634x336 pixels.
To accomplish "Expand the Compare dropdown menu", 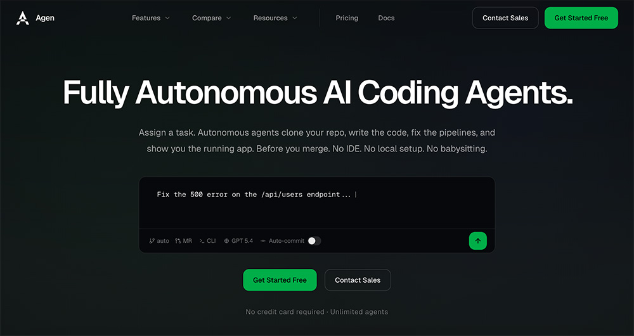I will pyautogui.click(x=211, y=18).
